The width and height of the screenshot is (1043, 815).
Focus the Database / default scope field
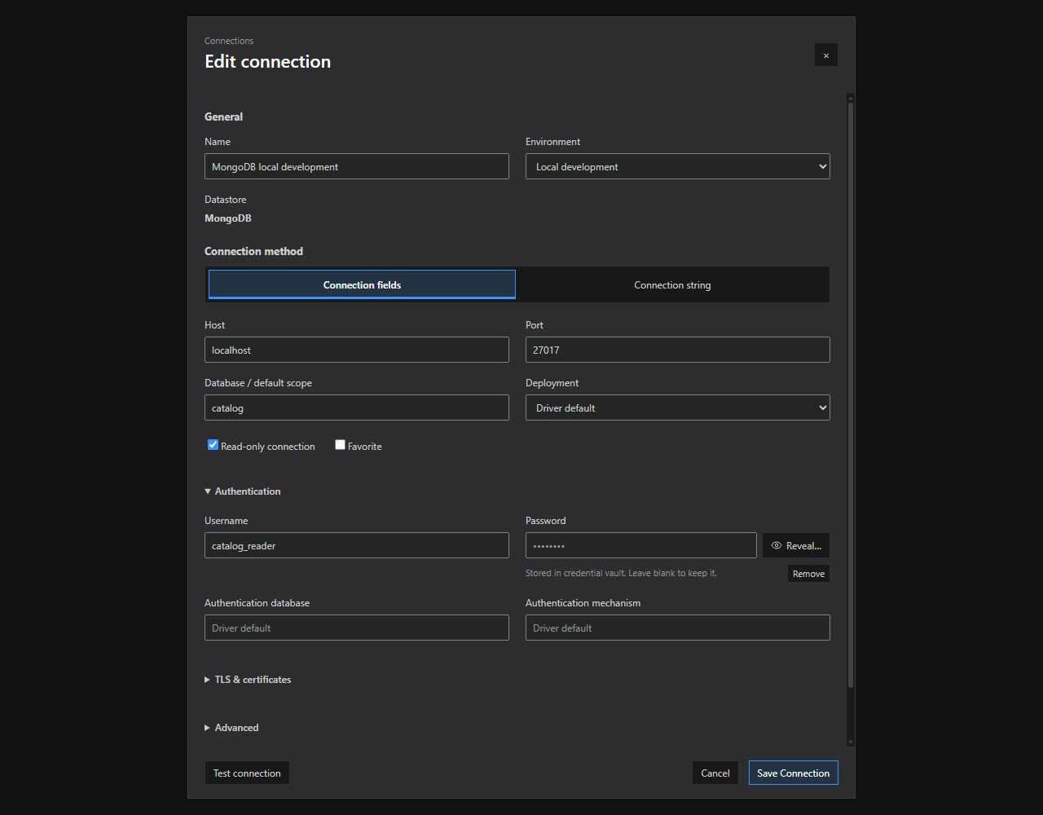tap(357, 407)
